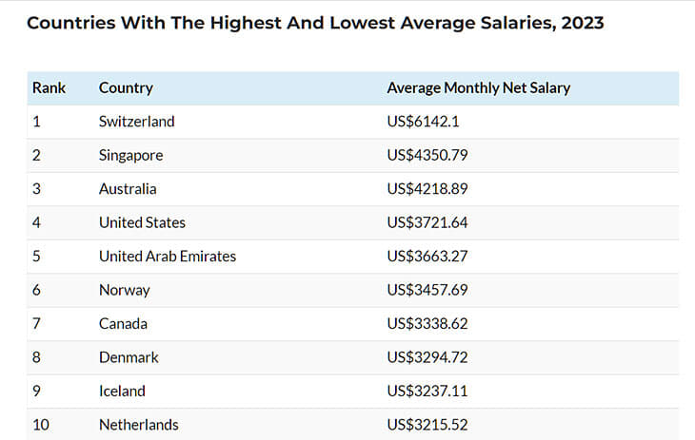Select the Switzerland country cell

click(x=136, y=122)
